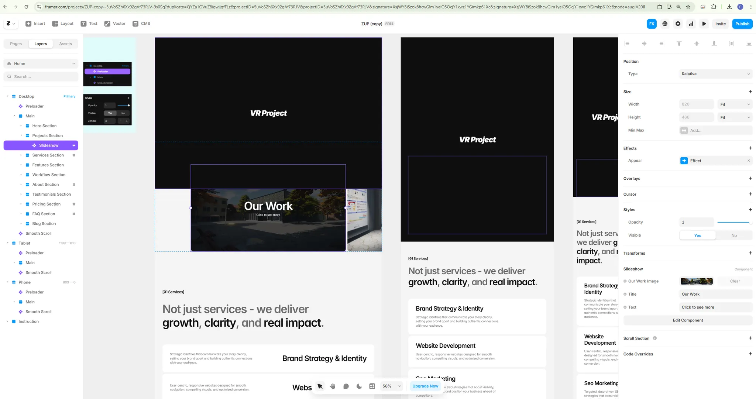The height and width of the screenshot is (399, 756).
Task: Click the globe localization icon
Action: tap(665, 24)
